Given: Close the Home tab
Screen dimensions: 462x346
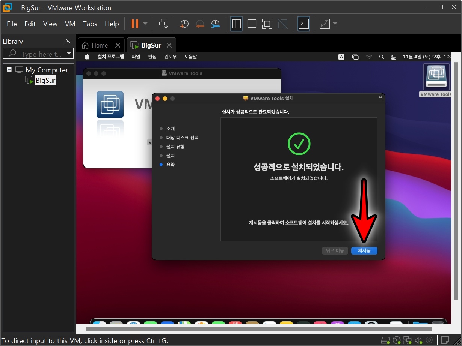Looking at the screenshot, I should pyautogui.click(x=118, y=45).
